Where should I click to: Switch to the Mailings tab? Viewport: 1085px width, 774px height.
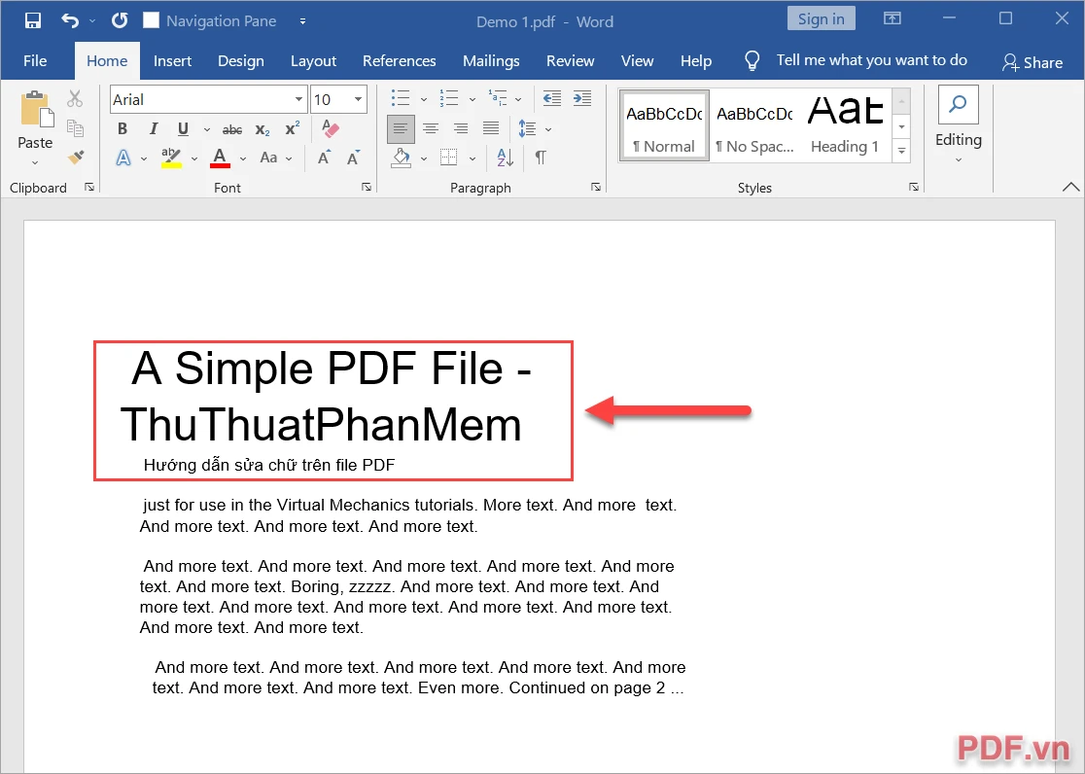pos(491,61)
